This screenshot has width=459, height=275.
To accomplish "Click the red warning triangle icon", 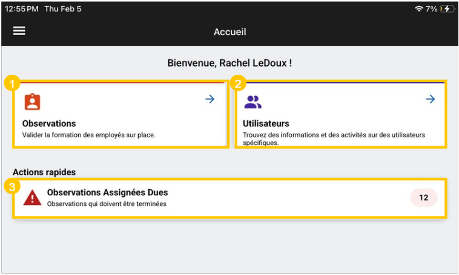I will [32, 198].
